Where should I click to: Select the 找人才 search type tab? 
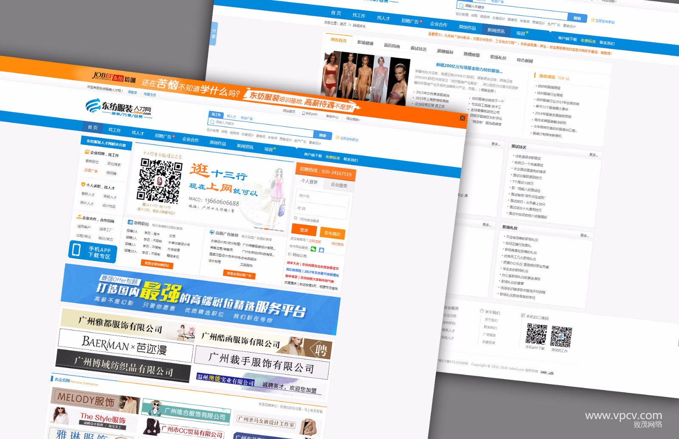click(x=231, y=116)
